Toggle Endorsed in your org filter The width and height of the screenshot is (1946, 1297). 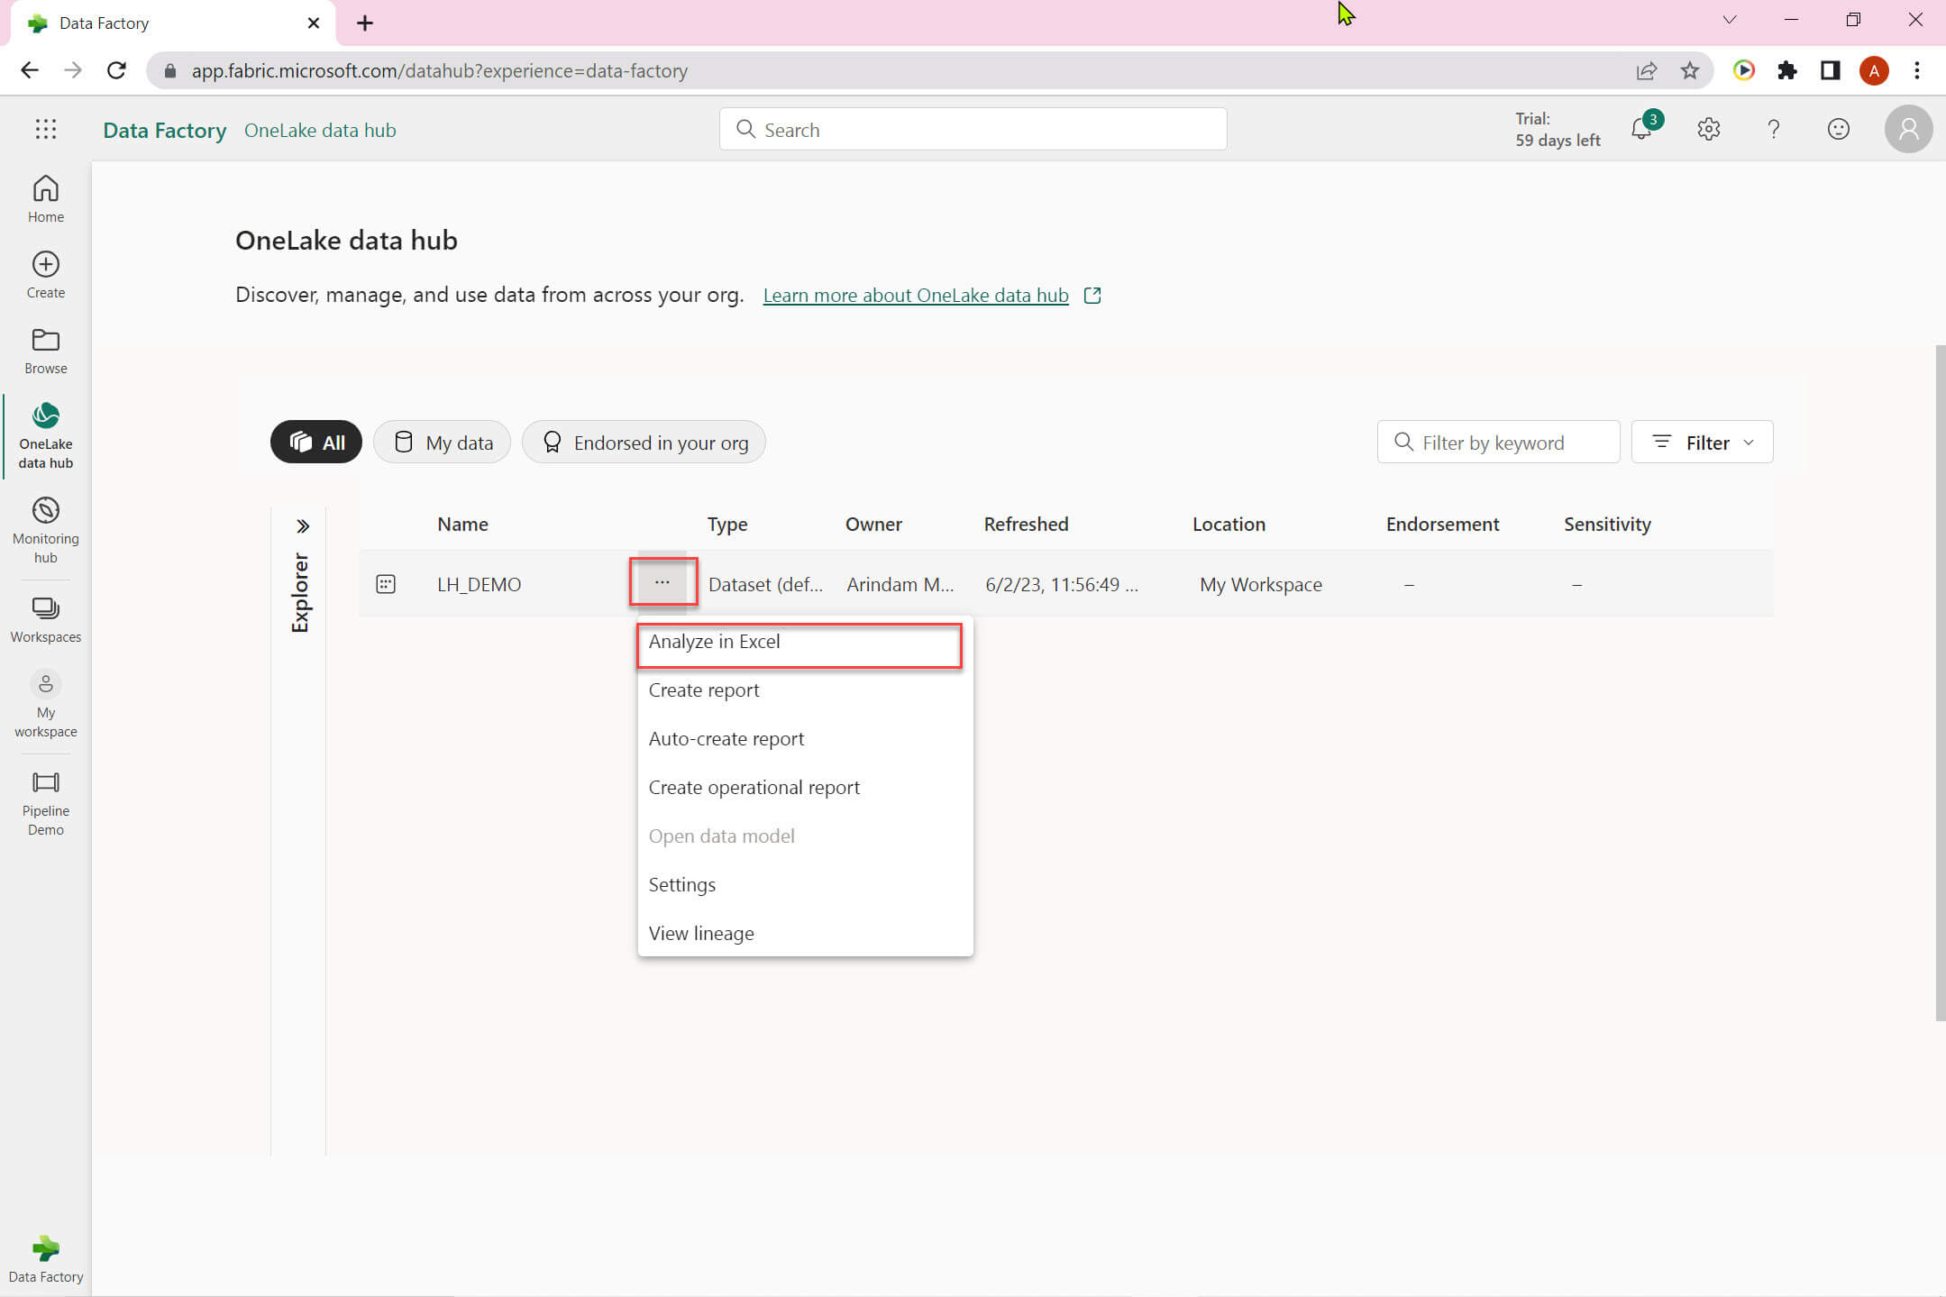(644, 442)
